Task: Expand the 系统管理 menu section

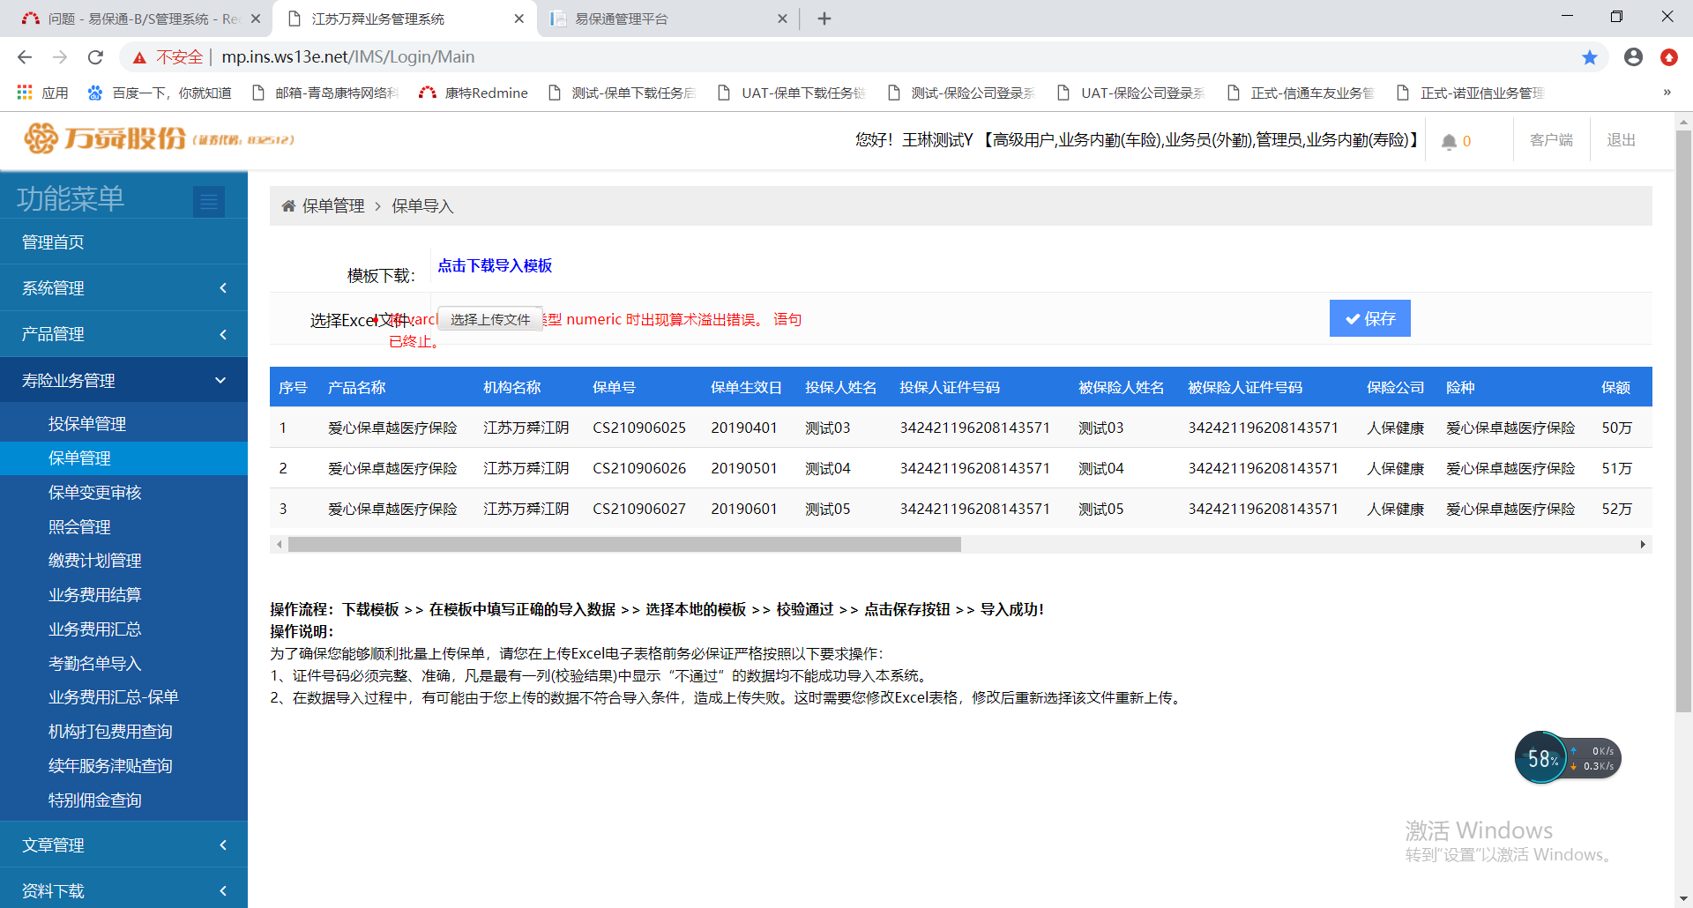Action: coord(123,288)
